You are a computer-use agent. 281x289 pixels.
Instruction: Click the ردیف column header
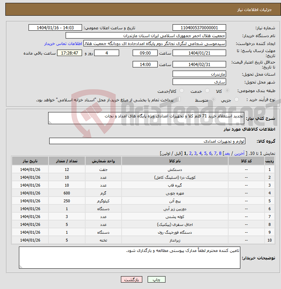click(x=270, y=161)
